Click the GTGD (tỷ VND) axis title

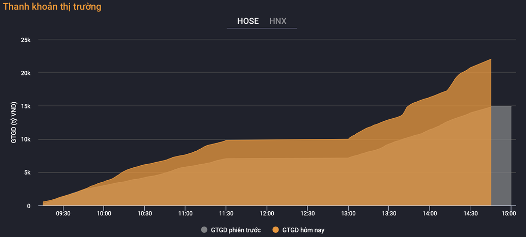coord(14,122)
